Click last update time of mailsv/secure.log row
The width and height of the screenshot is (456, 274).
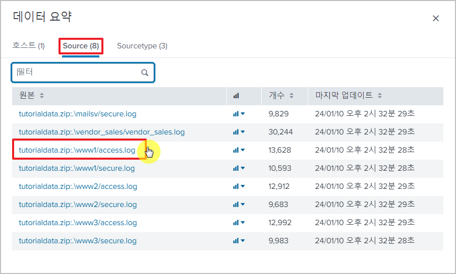tap(365, 113)
